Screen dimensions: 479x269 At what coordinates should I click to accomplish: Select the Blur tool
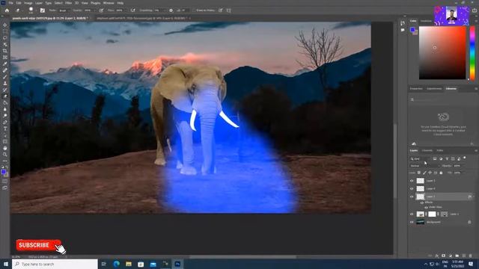point(5,109)
